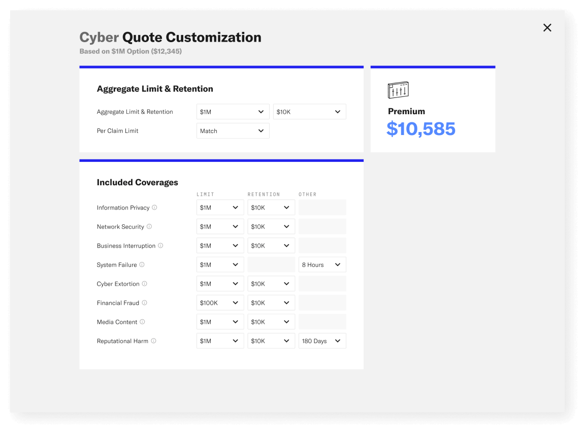Image resolution: width=585 pixels, height=433 pixels.
Task: Click the 'OTHER' column header
Action: coord(307,194)
